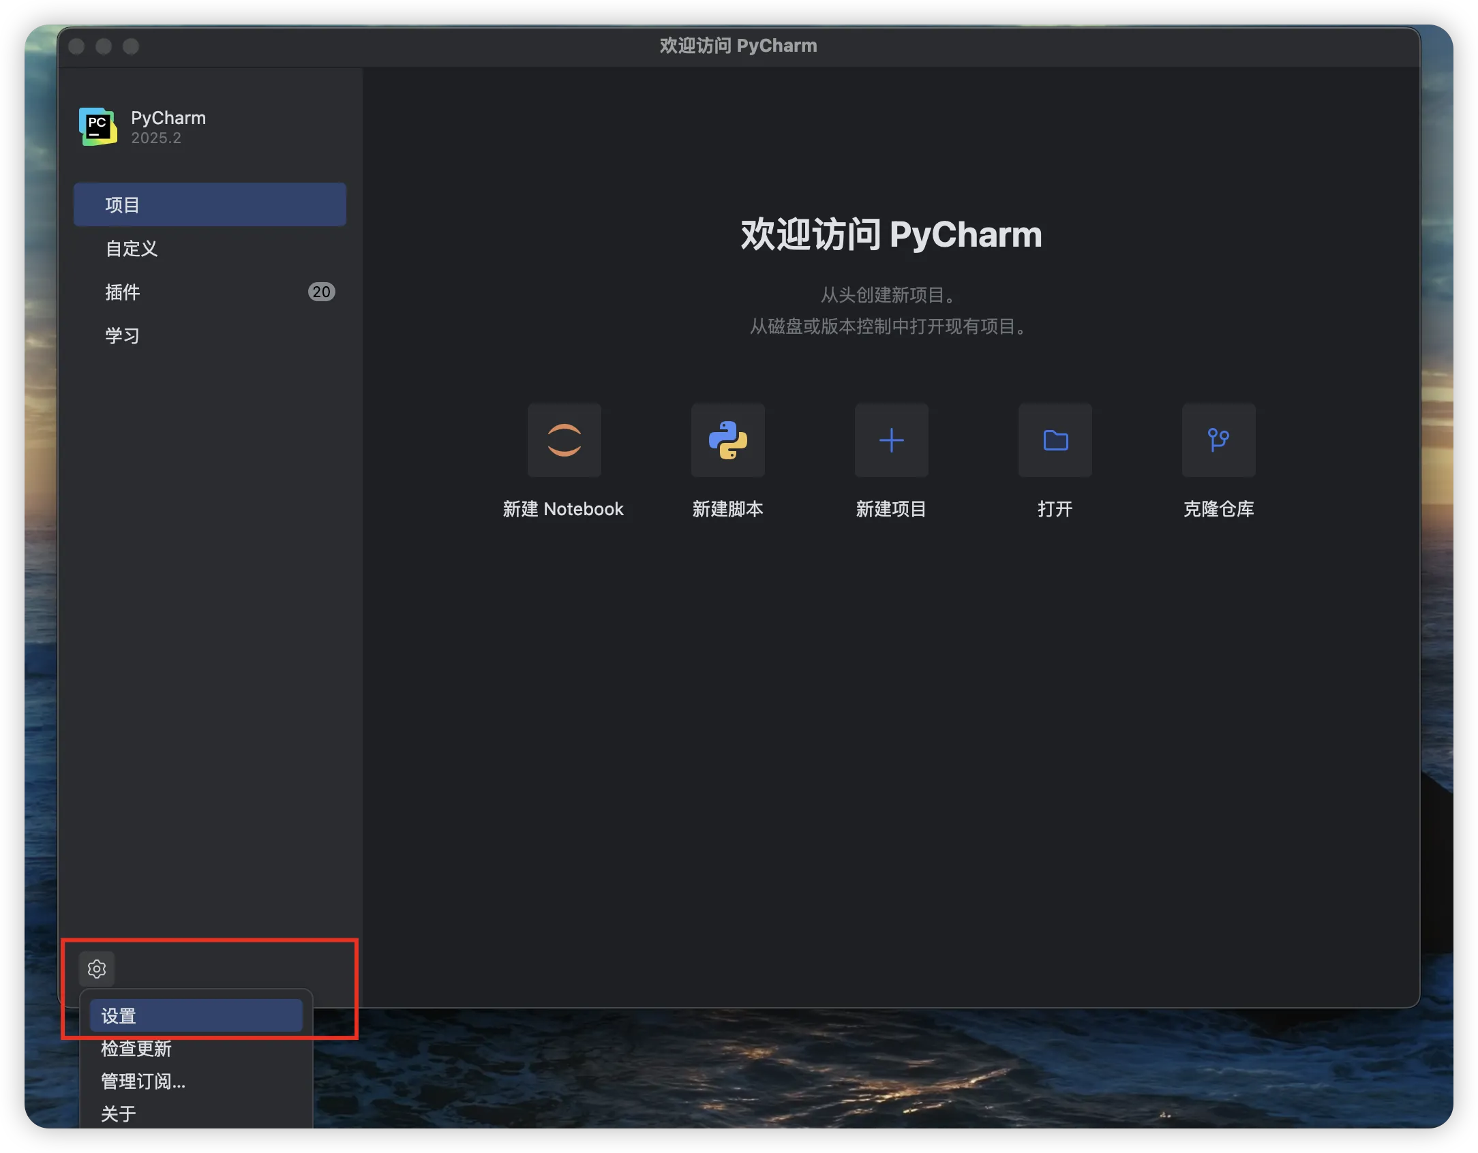Screen dimensions: 1478x1153
Task: Click the plugins count badge 20
Action: click(321, 292)
